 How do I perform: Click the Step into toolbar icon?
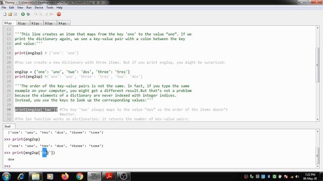point(41,14)
